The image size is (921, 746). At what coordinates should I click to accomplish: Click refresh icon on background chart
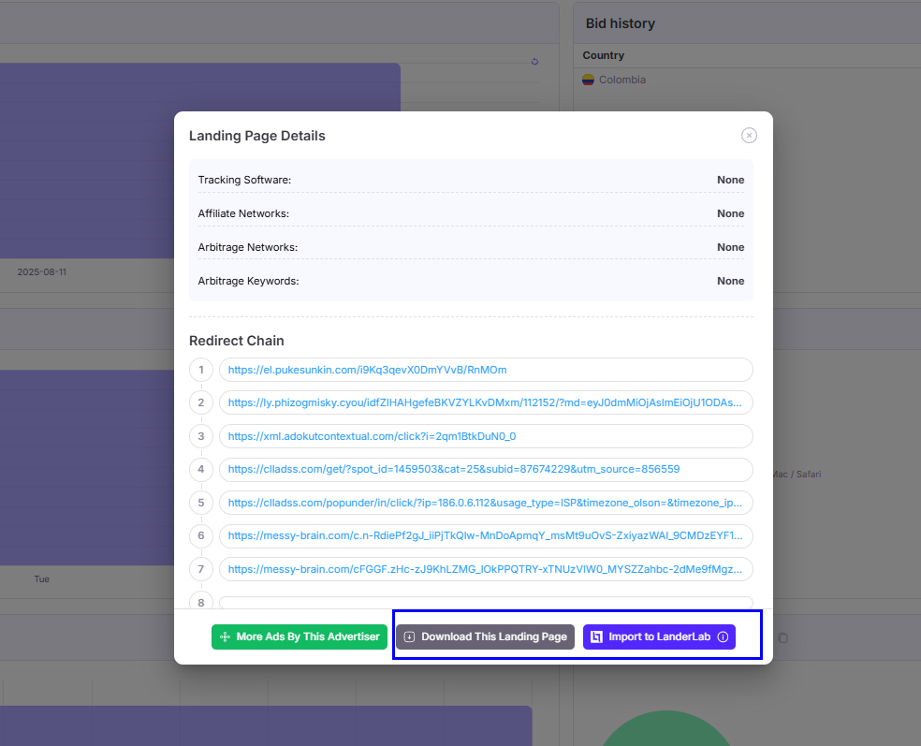coord(534,61)
